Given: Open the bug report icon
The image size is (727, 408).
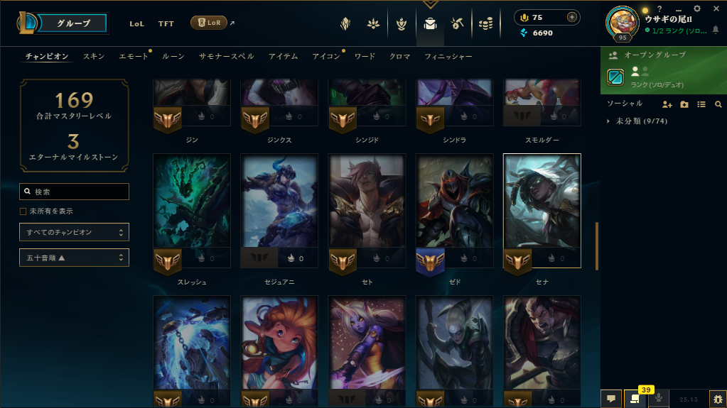Looking at the screenshot, I should (718, 399).
